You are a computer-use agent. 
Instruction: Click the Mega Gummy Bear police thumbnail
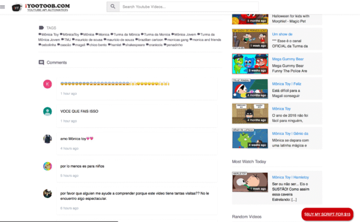coord(250,64)
